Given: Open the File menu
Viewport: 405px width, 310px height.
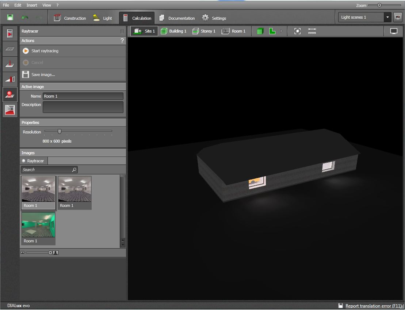Looking at the screenshot, I should pyautogui.click(x=6, y=5).
